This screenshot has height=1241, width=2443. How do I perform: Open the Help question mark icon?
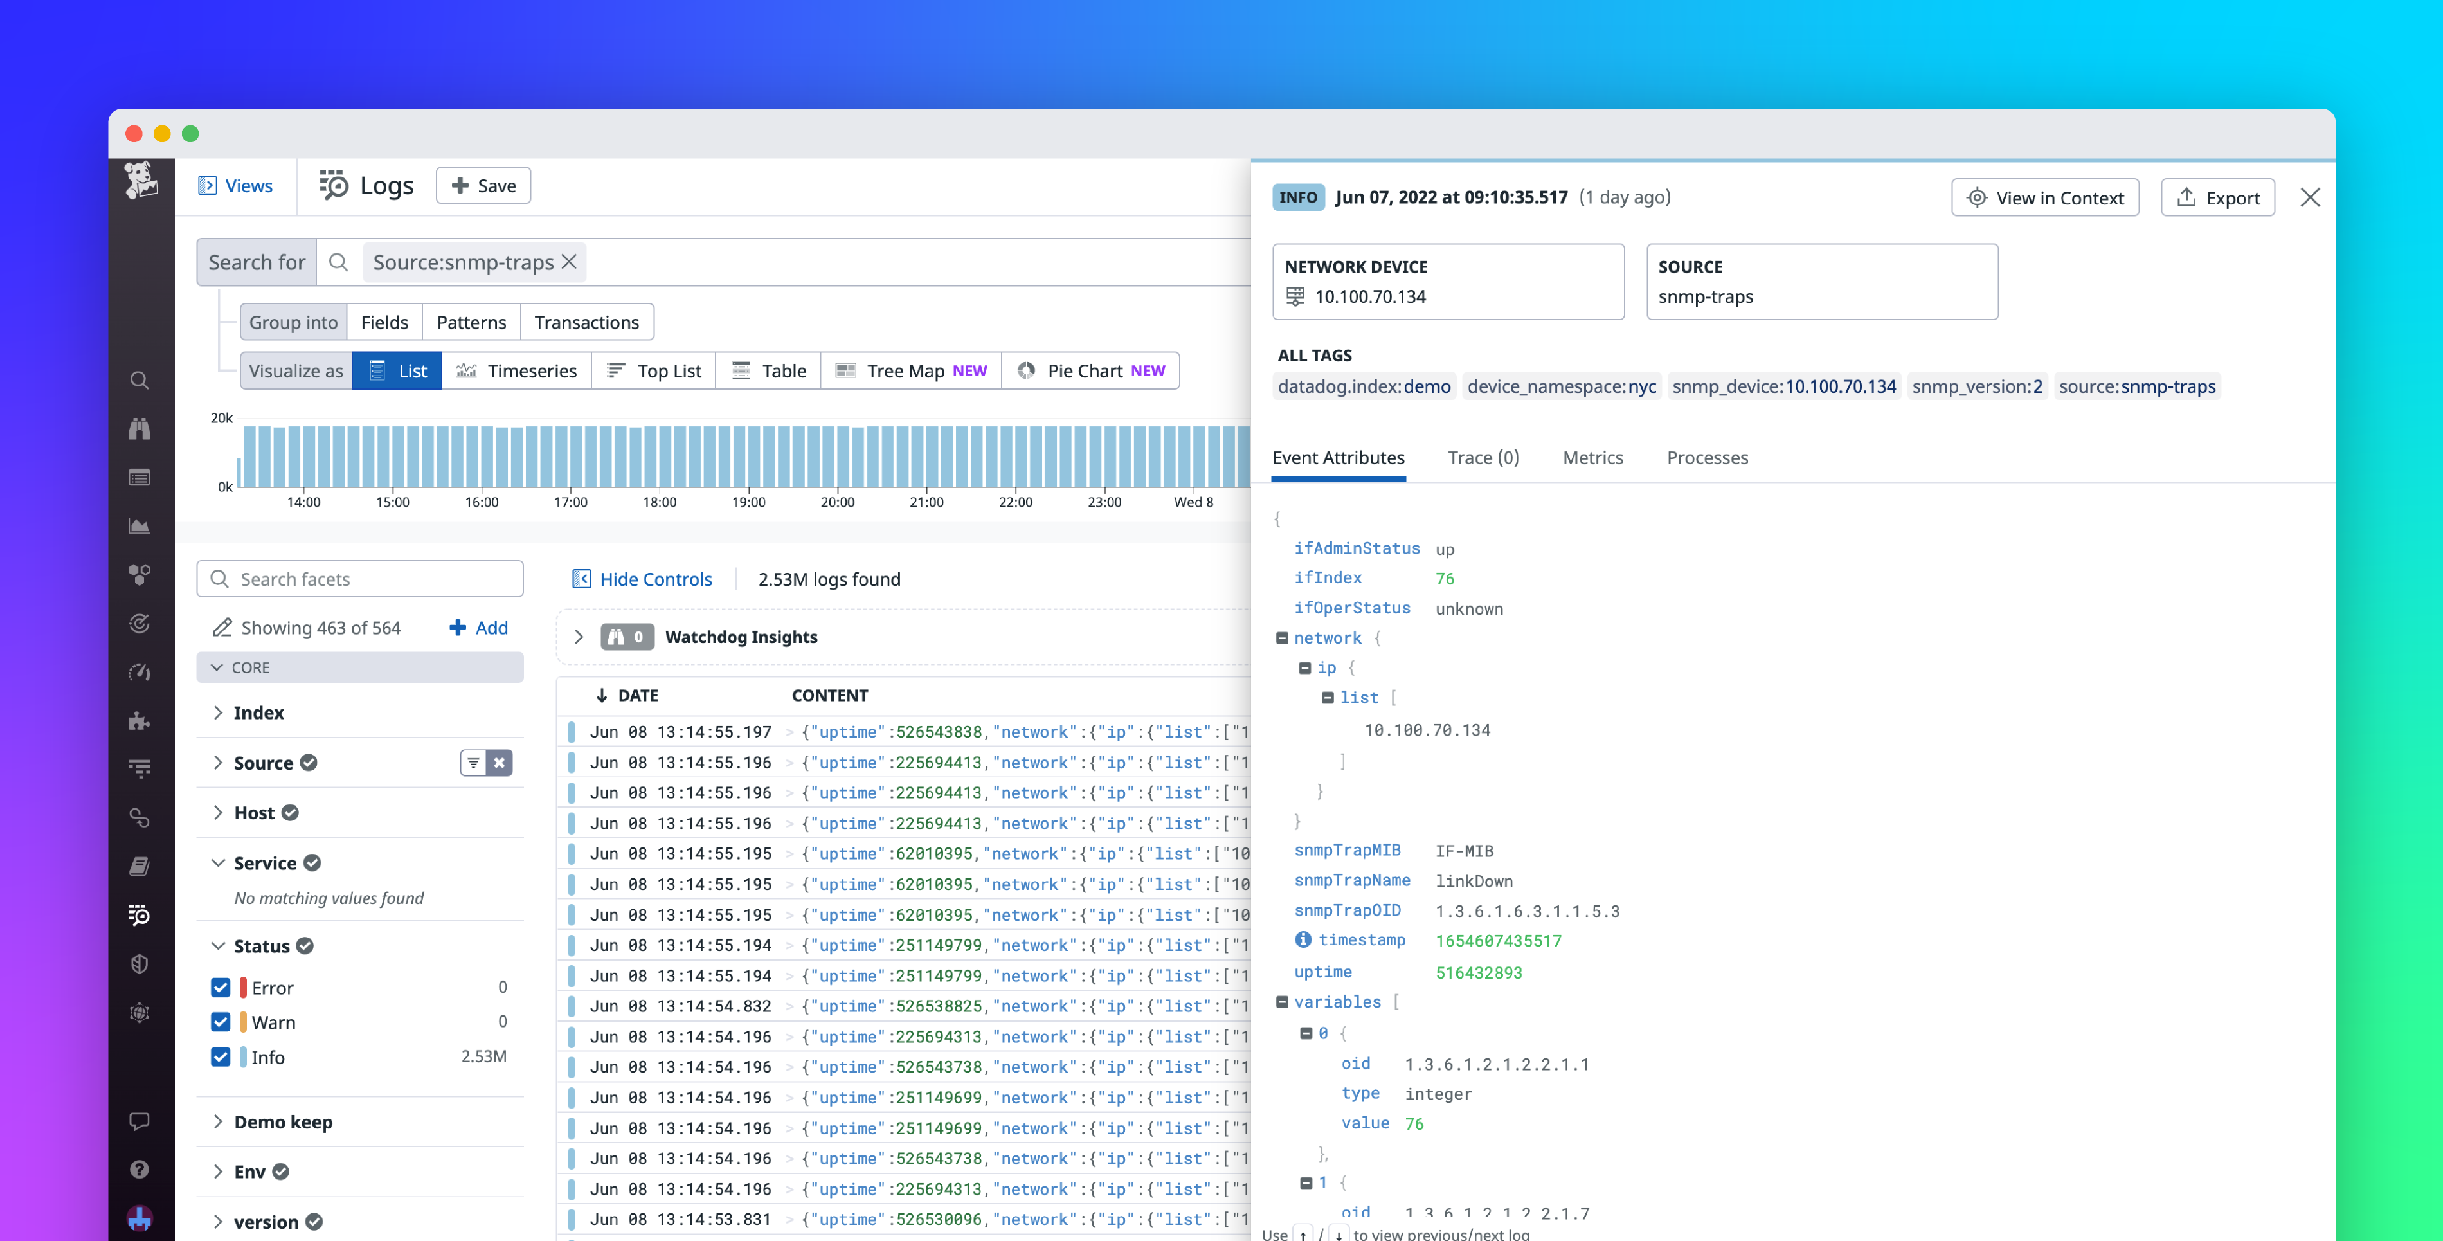(140, 1169)
